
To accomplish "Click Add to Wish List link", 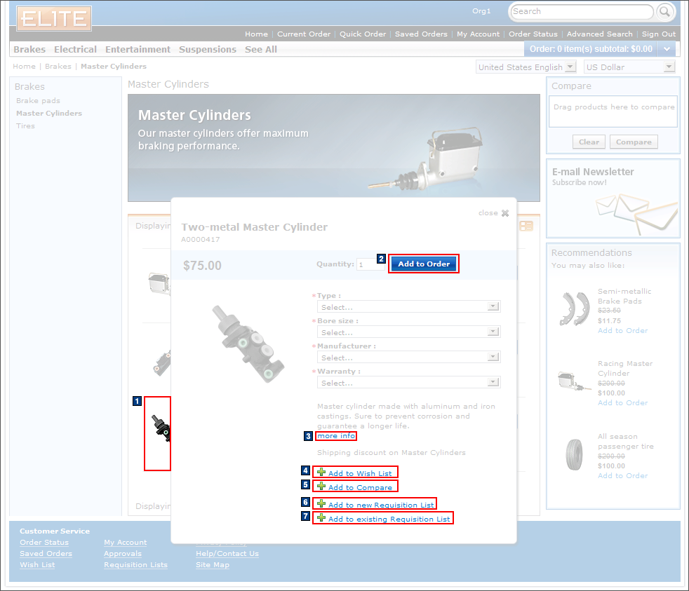I will click(x=360, y=473).
